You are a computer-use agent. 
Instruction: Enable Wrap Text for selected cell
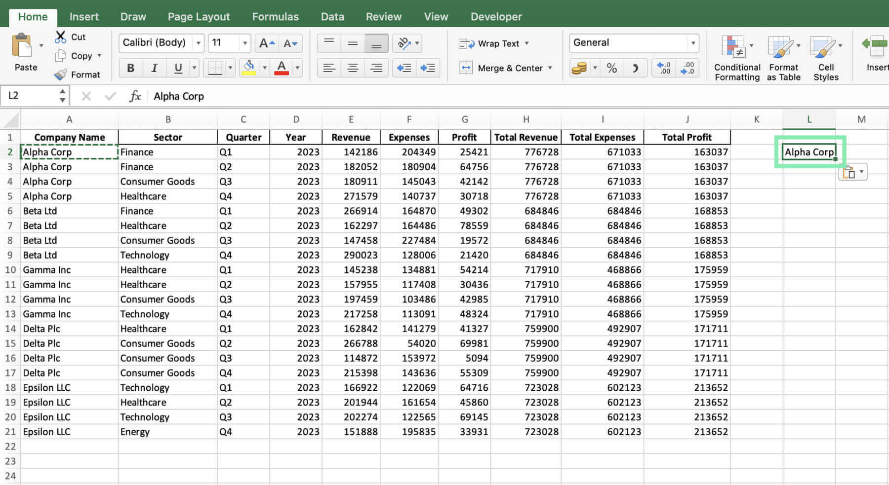coord(493,43)
